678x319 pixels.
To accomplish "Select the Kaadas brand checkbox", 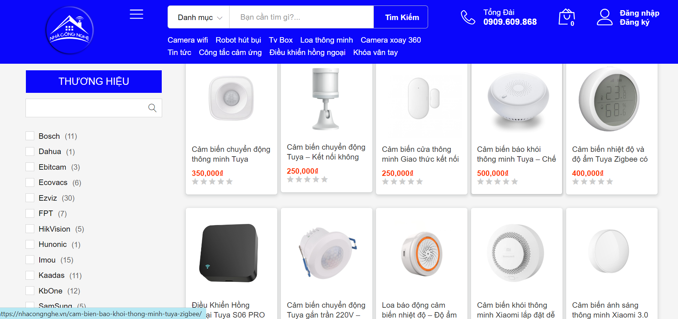I will click(30, 275).
